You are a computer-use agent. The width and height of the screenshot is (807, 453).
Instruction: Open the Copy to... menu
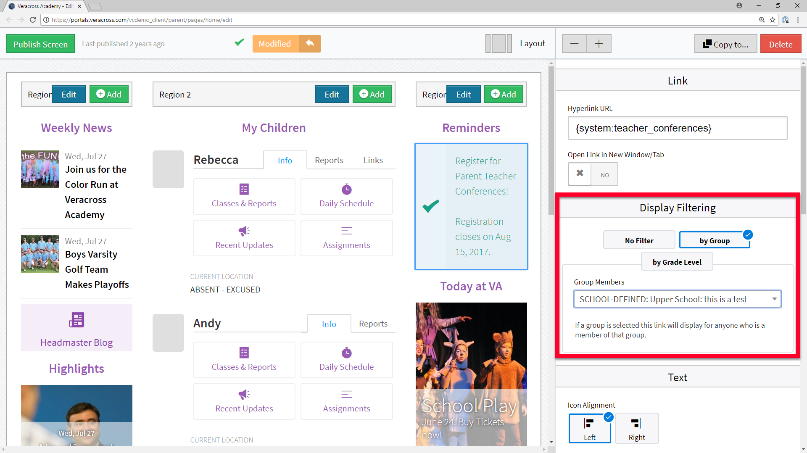pos(725,44)
